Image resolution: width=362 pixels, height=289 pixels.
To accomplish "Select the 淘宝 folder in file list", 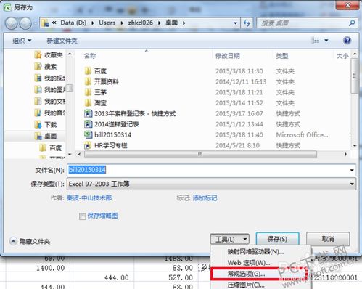I will pos(96,103).
